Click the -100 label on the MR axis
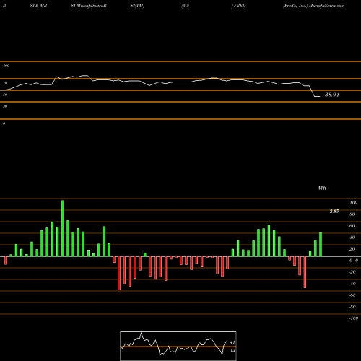Viewport: 361px width, 361px height. tap(354, 318)
